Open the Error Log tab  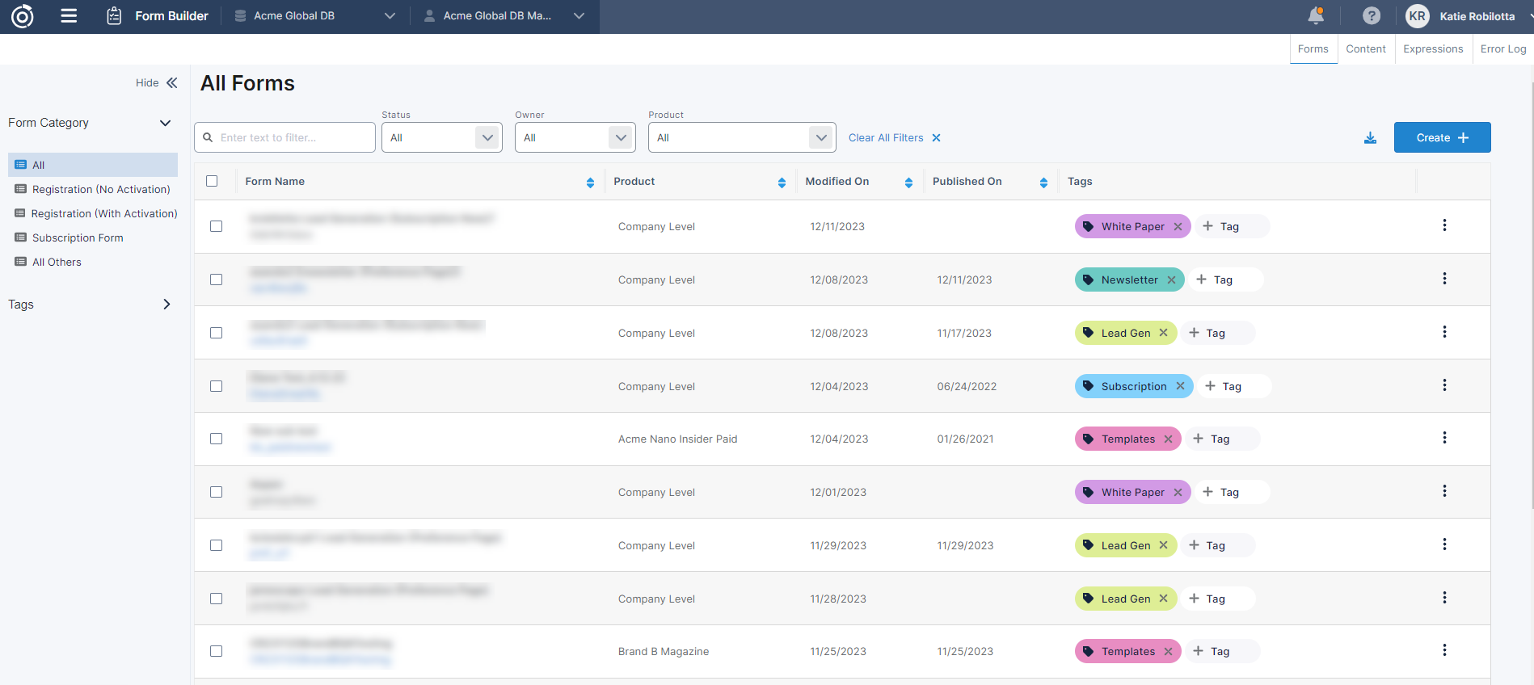[1502, 49]
